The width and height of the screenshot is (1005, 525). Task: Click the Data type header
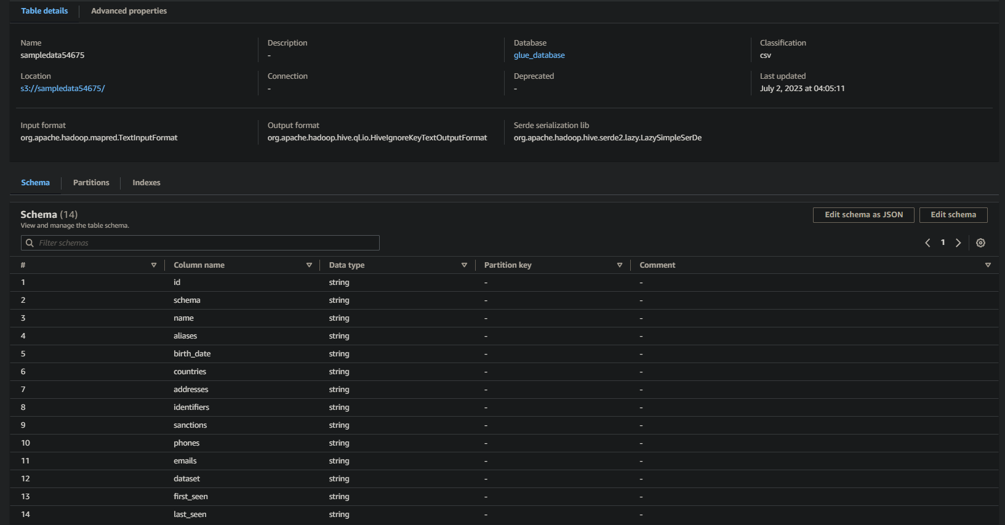click(346, 265)
